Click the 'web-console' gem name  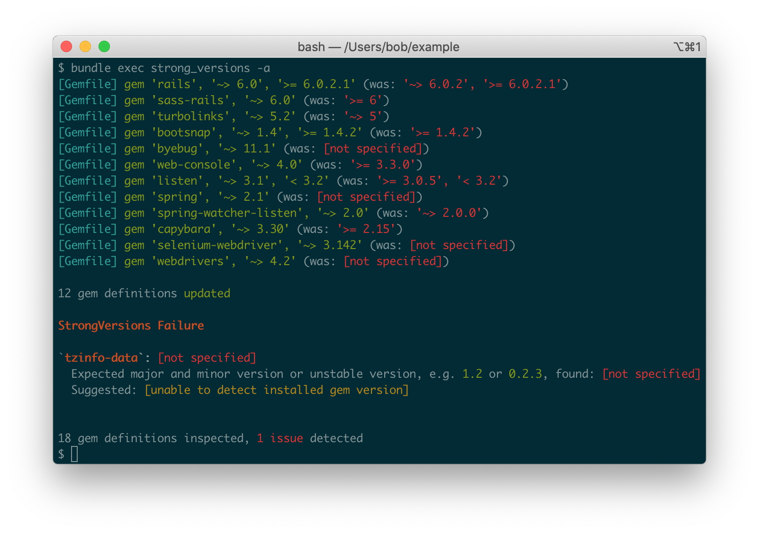(194, 165)
